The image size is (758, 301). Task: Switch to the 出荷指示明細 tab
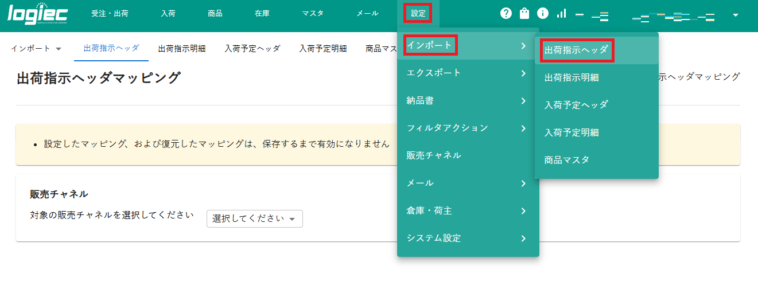[182, 48]
